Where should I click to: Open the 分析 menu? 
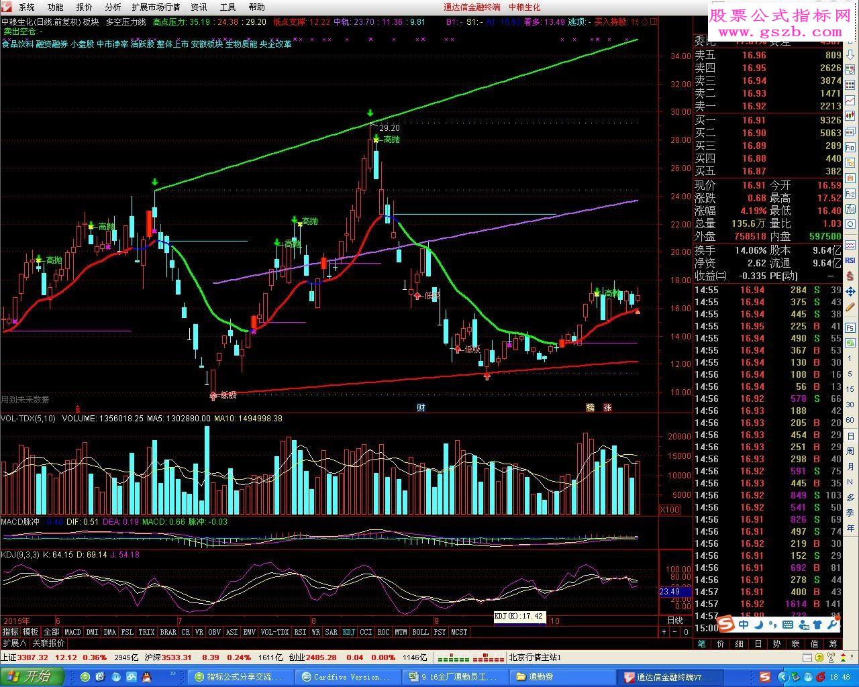113,7
